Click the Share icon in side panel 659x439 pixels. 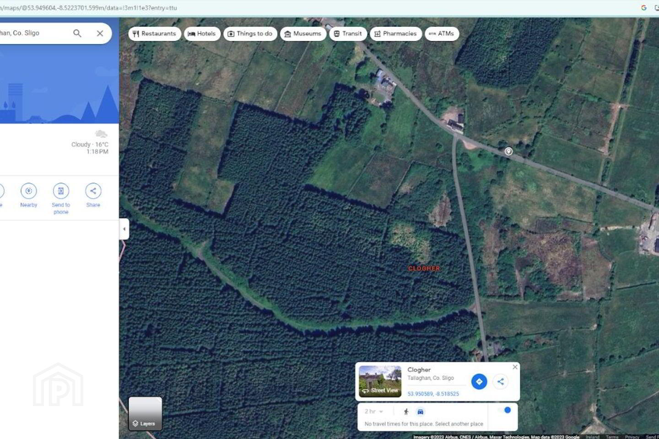click(93, 191)
